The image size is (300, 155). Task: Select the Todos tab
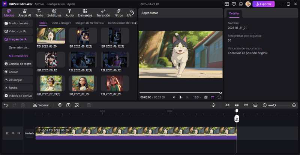[x=43, y=23]
